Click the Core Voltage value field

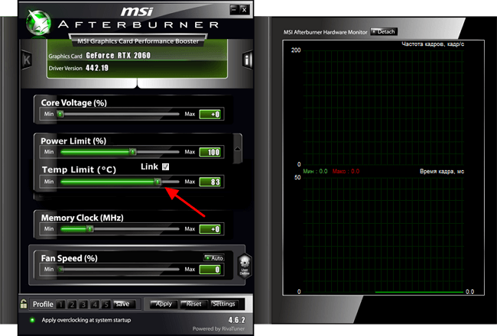pyautogui.click(x=210, y=115)
